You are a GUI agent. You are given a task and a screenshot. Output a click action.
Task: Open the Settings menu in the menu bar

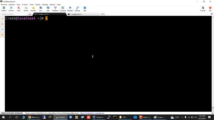45,5
